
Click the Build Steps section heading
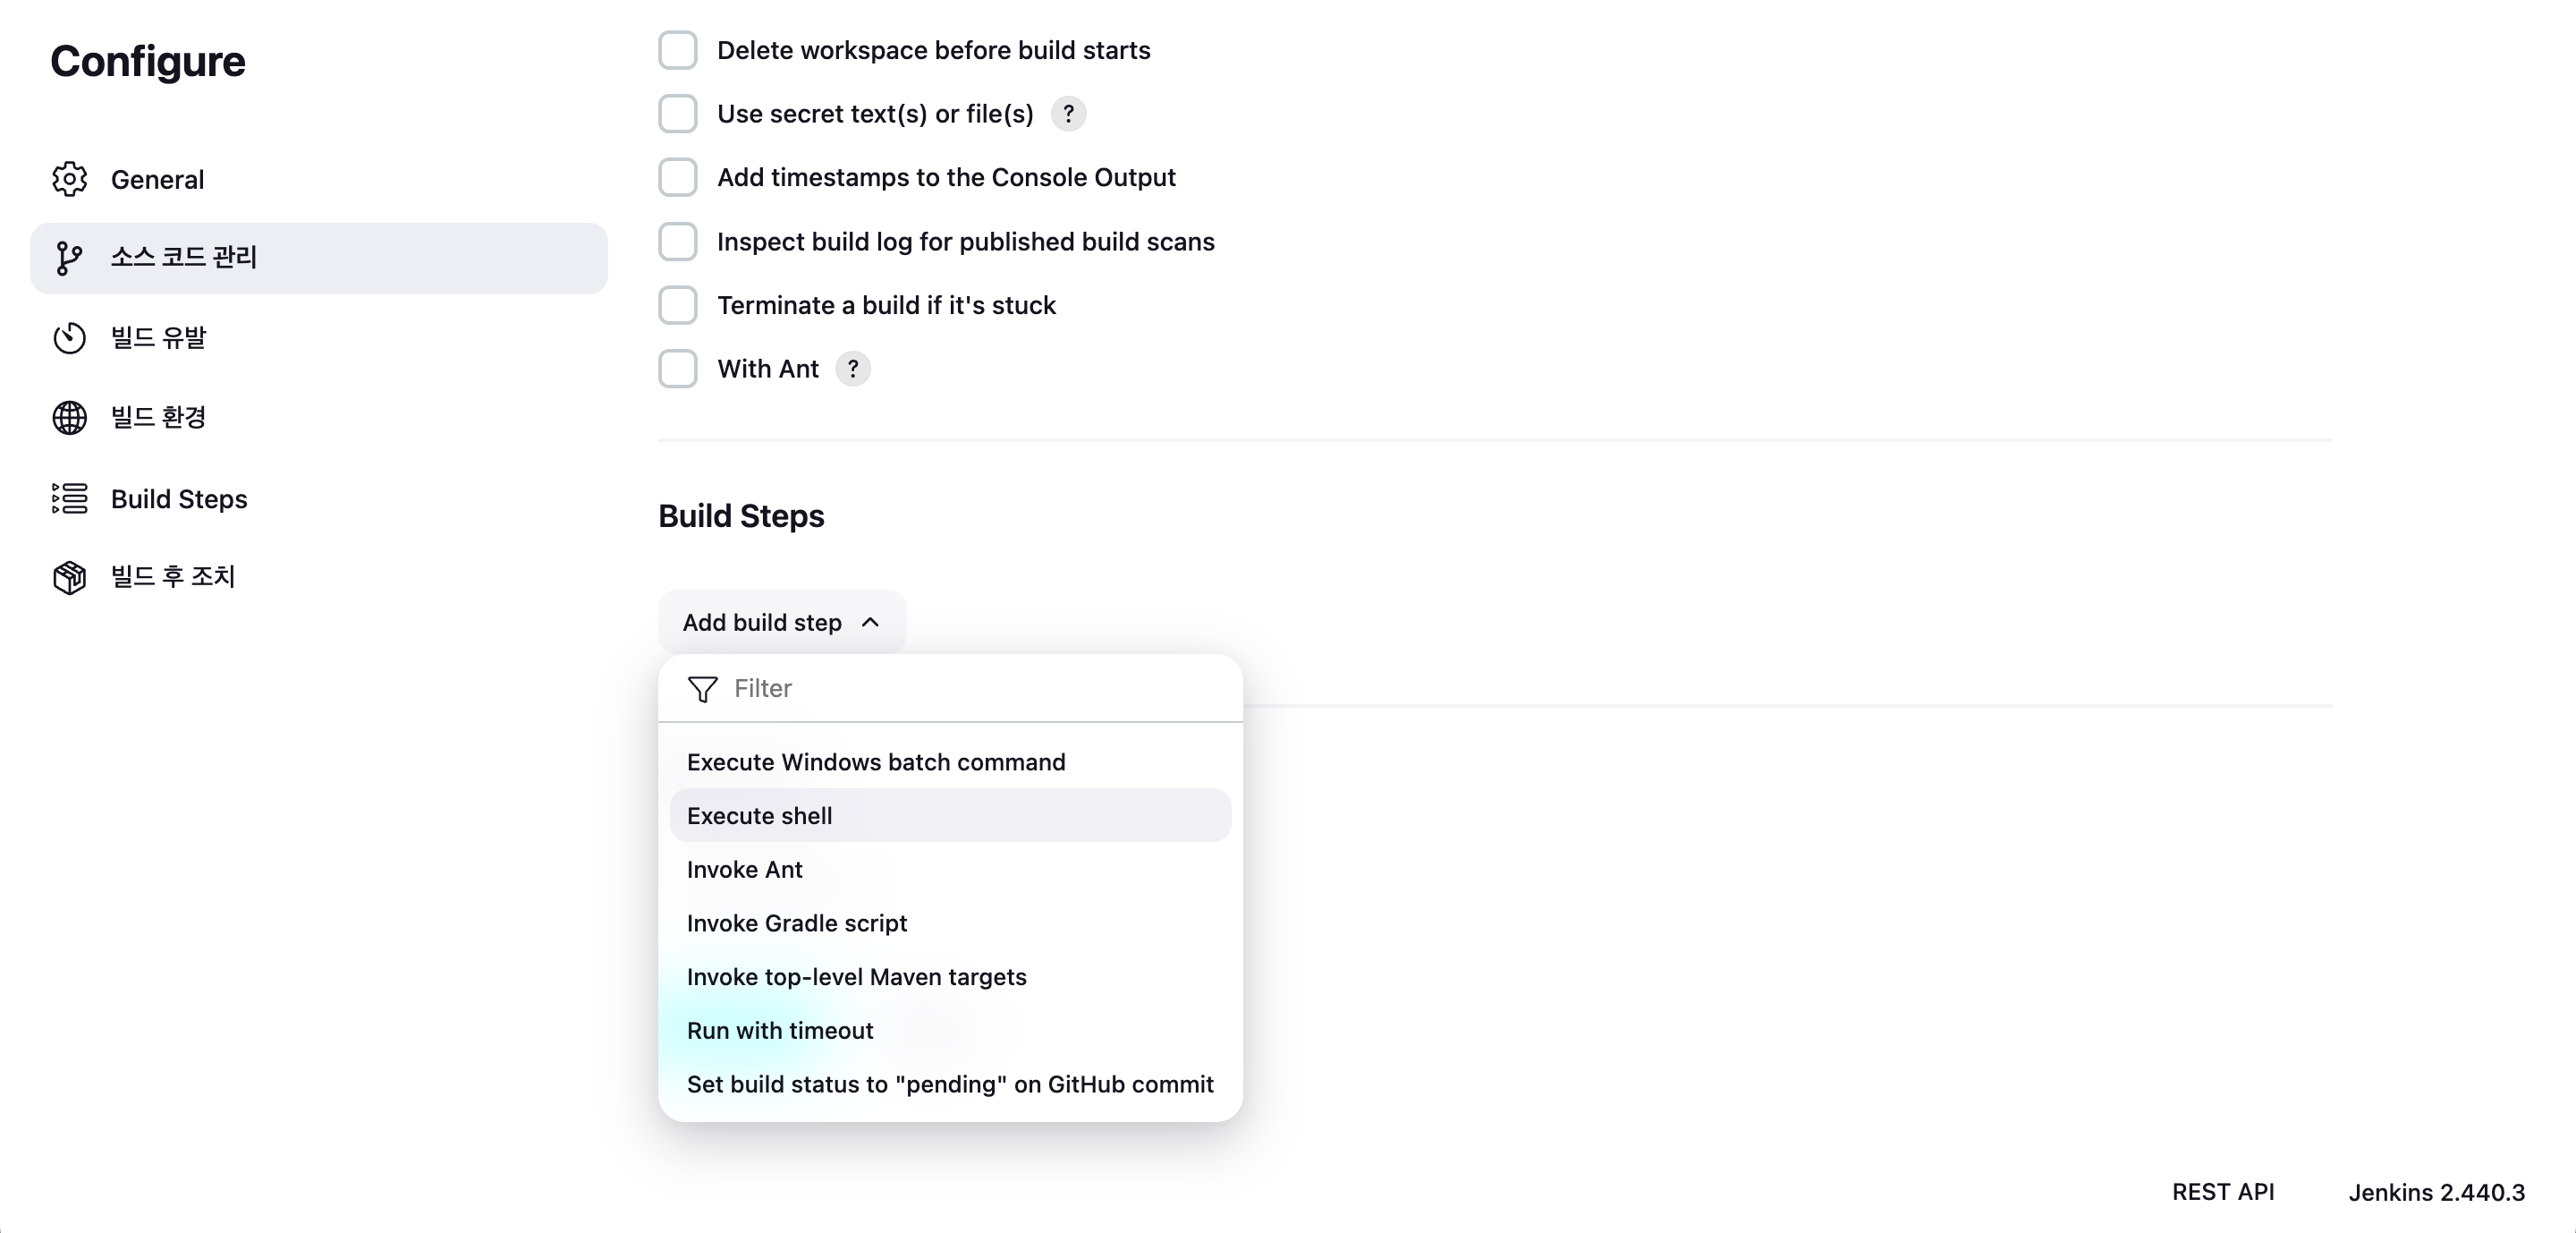[x=741, y=516]
